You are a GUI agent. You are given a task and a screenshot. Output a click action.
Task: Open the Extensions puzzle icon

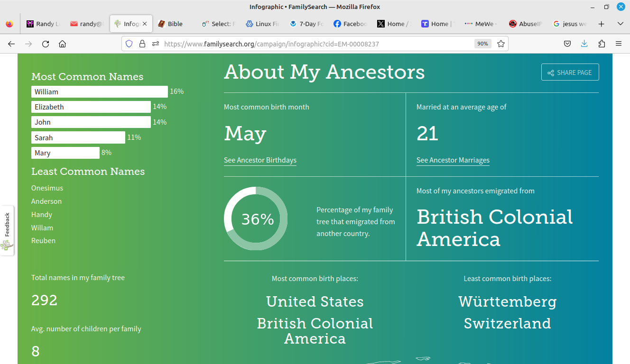602,44
